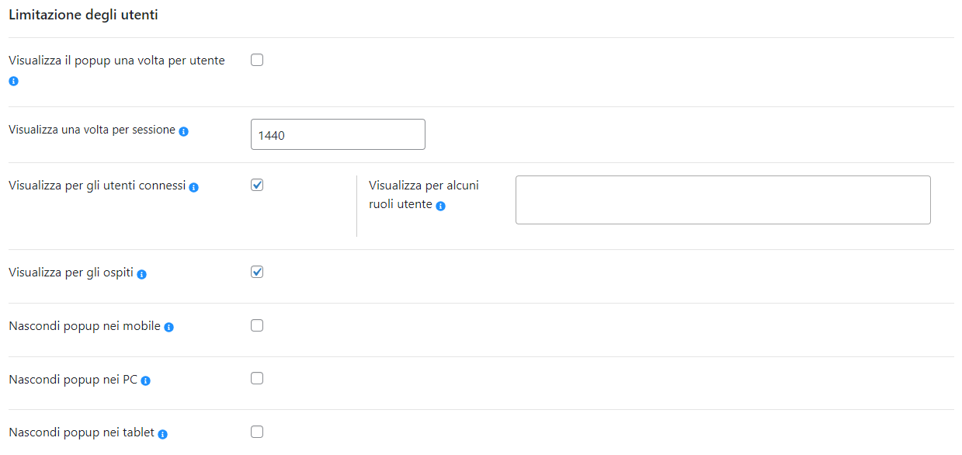Click info icon for 'Visualizza il popup una volta per utente'

coord(13,81)
